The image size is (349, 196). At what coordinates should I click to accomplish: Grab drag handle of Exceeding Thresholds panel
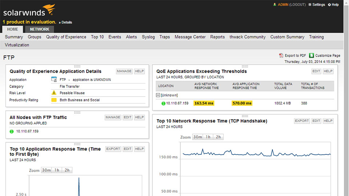click(245, 66)
